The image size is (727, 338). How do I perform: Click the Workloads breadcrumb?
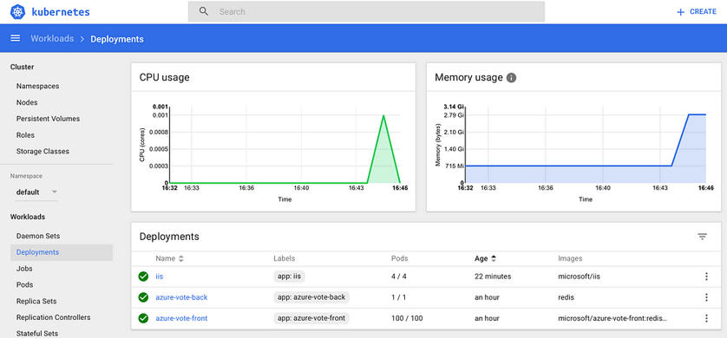pos(52,38)
